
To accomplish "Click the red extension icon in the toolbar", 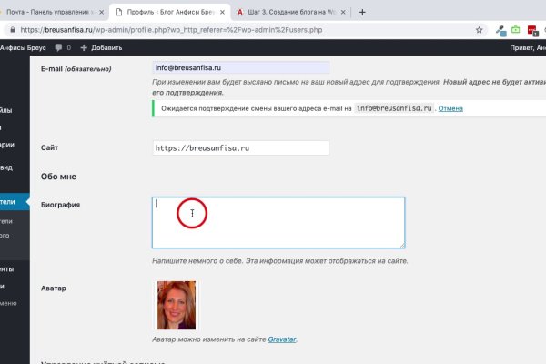I will (531, 29).
